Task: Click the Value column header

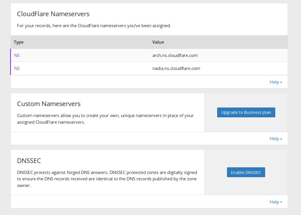Action: click(x=158, y=42)
